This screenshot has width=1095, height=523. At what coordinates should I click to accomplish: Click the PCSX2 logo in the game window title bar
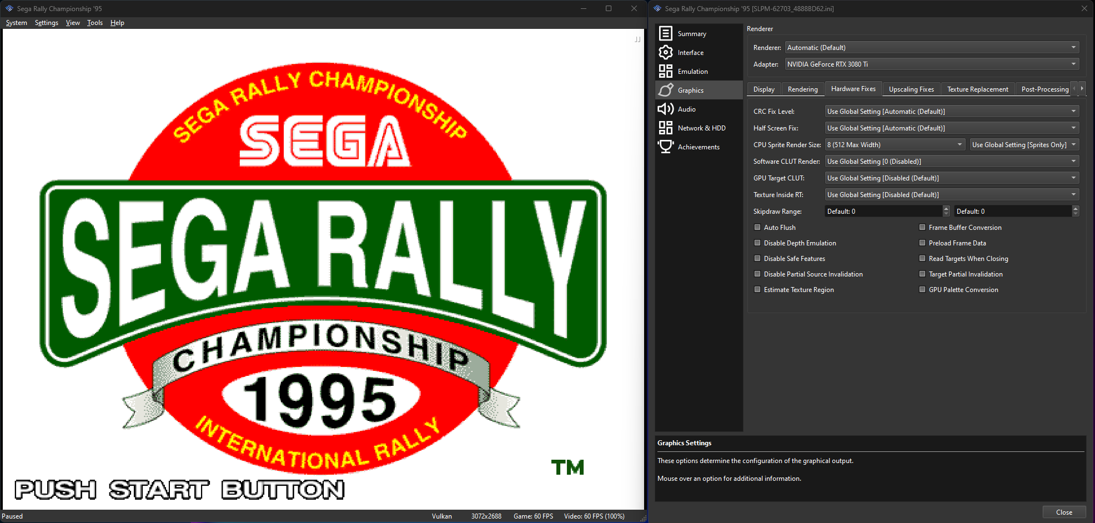click(9, 8)
